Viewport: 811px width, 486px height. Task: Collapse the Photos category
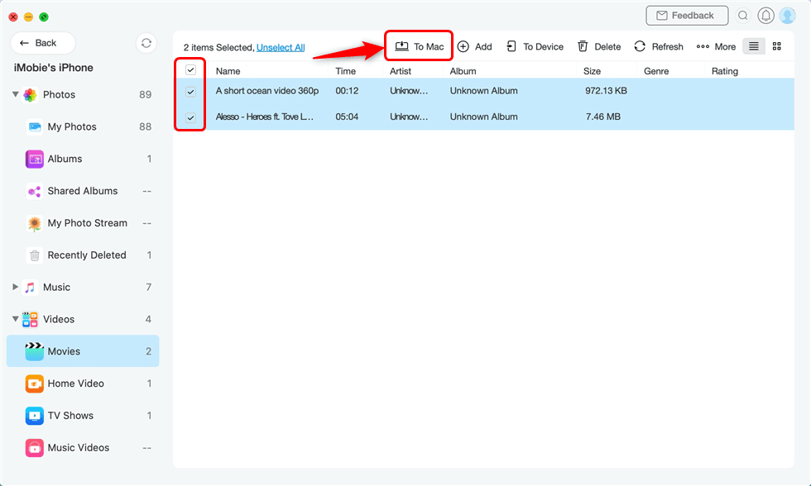16,94
